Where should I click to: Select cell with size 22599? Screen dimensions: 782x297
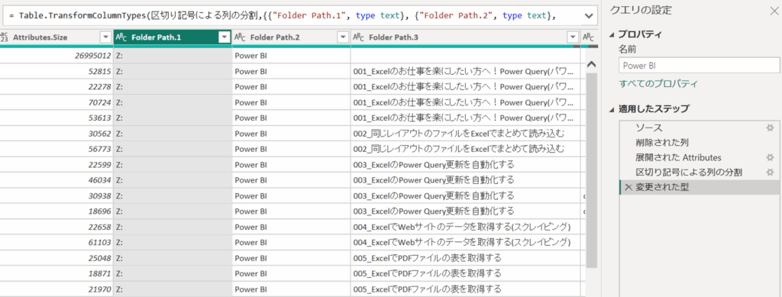[x=57, y=164]
